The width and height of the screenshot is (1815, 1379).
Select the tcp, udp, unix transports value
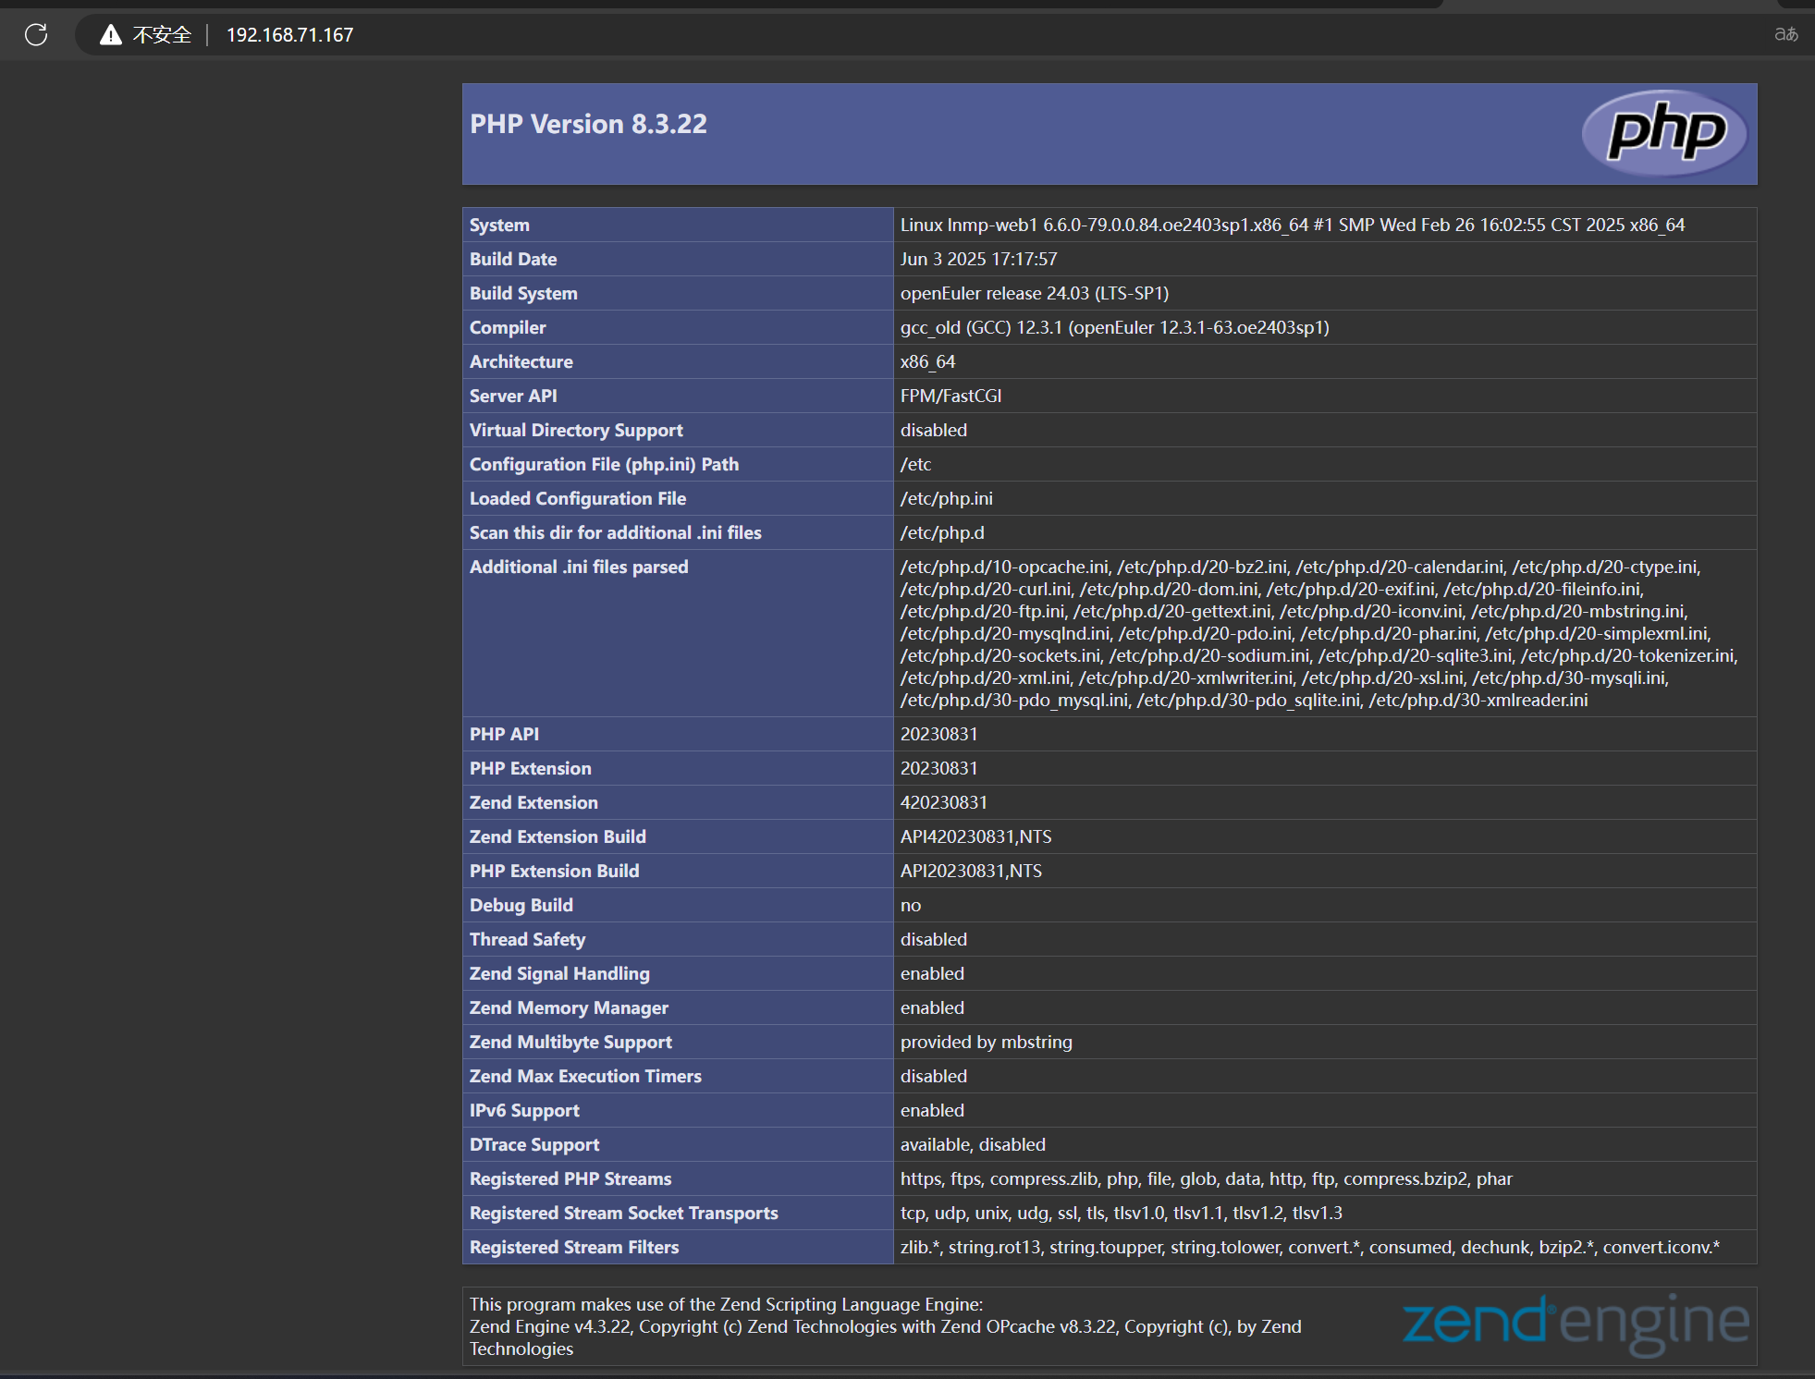pyautogui.click(x=1122, y=1213)
